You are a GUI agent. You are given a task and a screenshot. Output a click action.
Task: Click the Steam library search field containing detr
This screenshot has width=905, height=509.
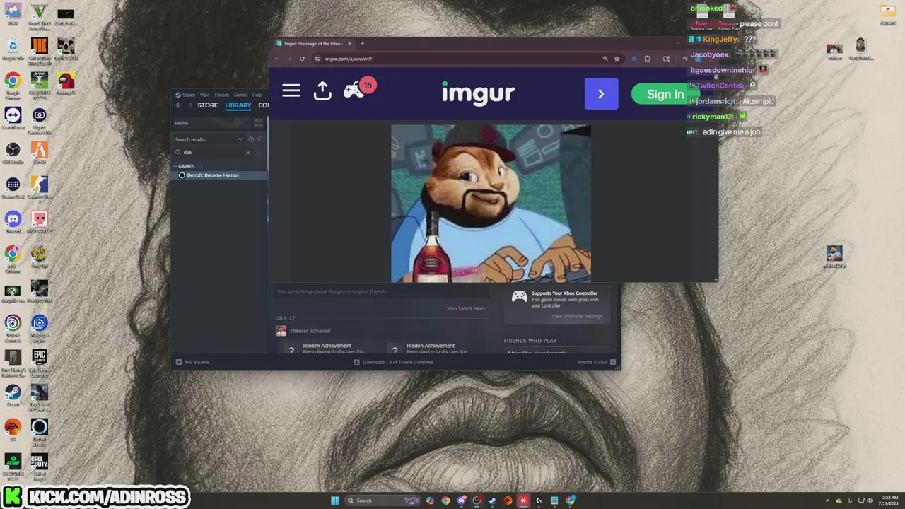214,153
